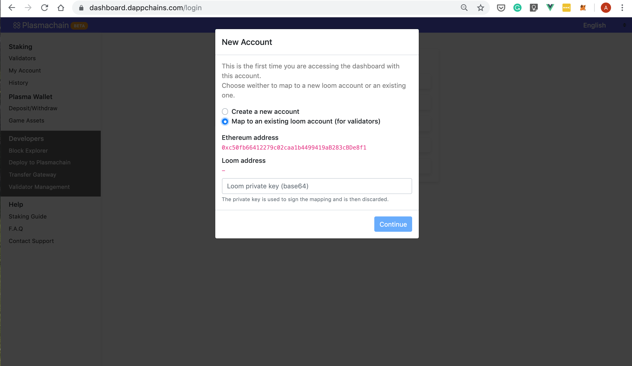Click the Loom private key input field
This screenshot has width=632, height=366.
pyautogui.click(x=317, y=186)
